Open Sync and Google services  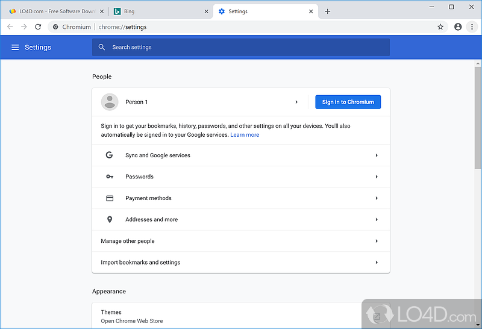pyautogui.click(x=241, y=155)
